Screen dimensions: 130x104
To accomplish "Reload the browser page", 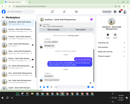I will pyautogui.click(x=10, y=6).
